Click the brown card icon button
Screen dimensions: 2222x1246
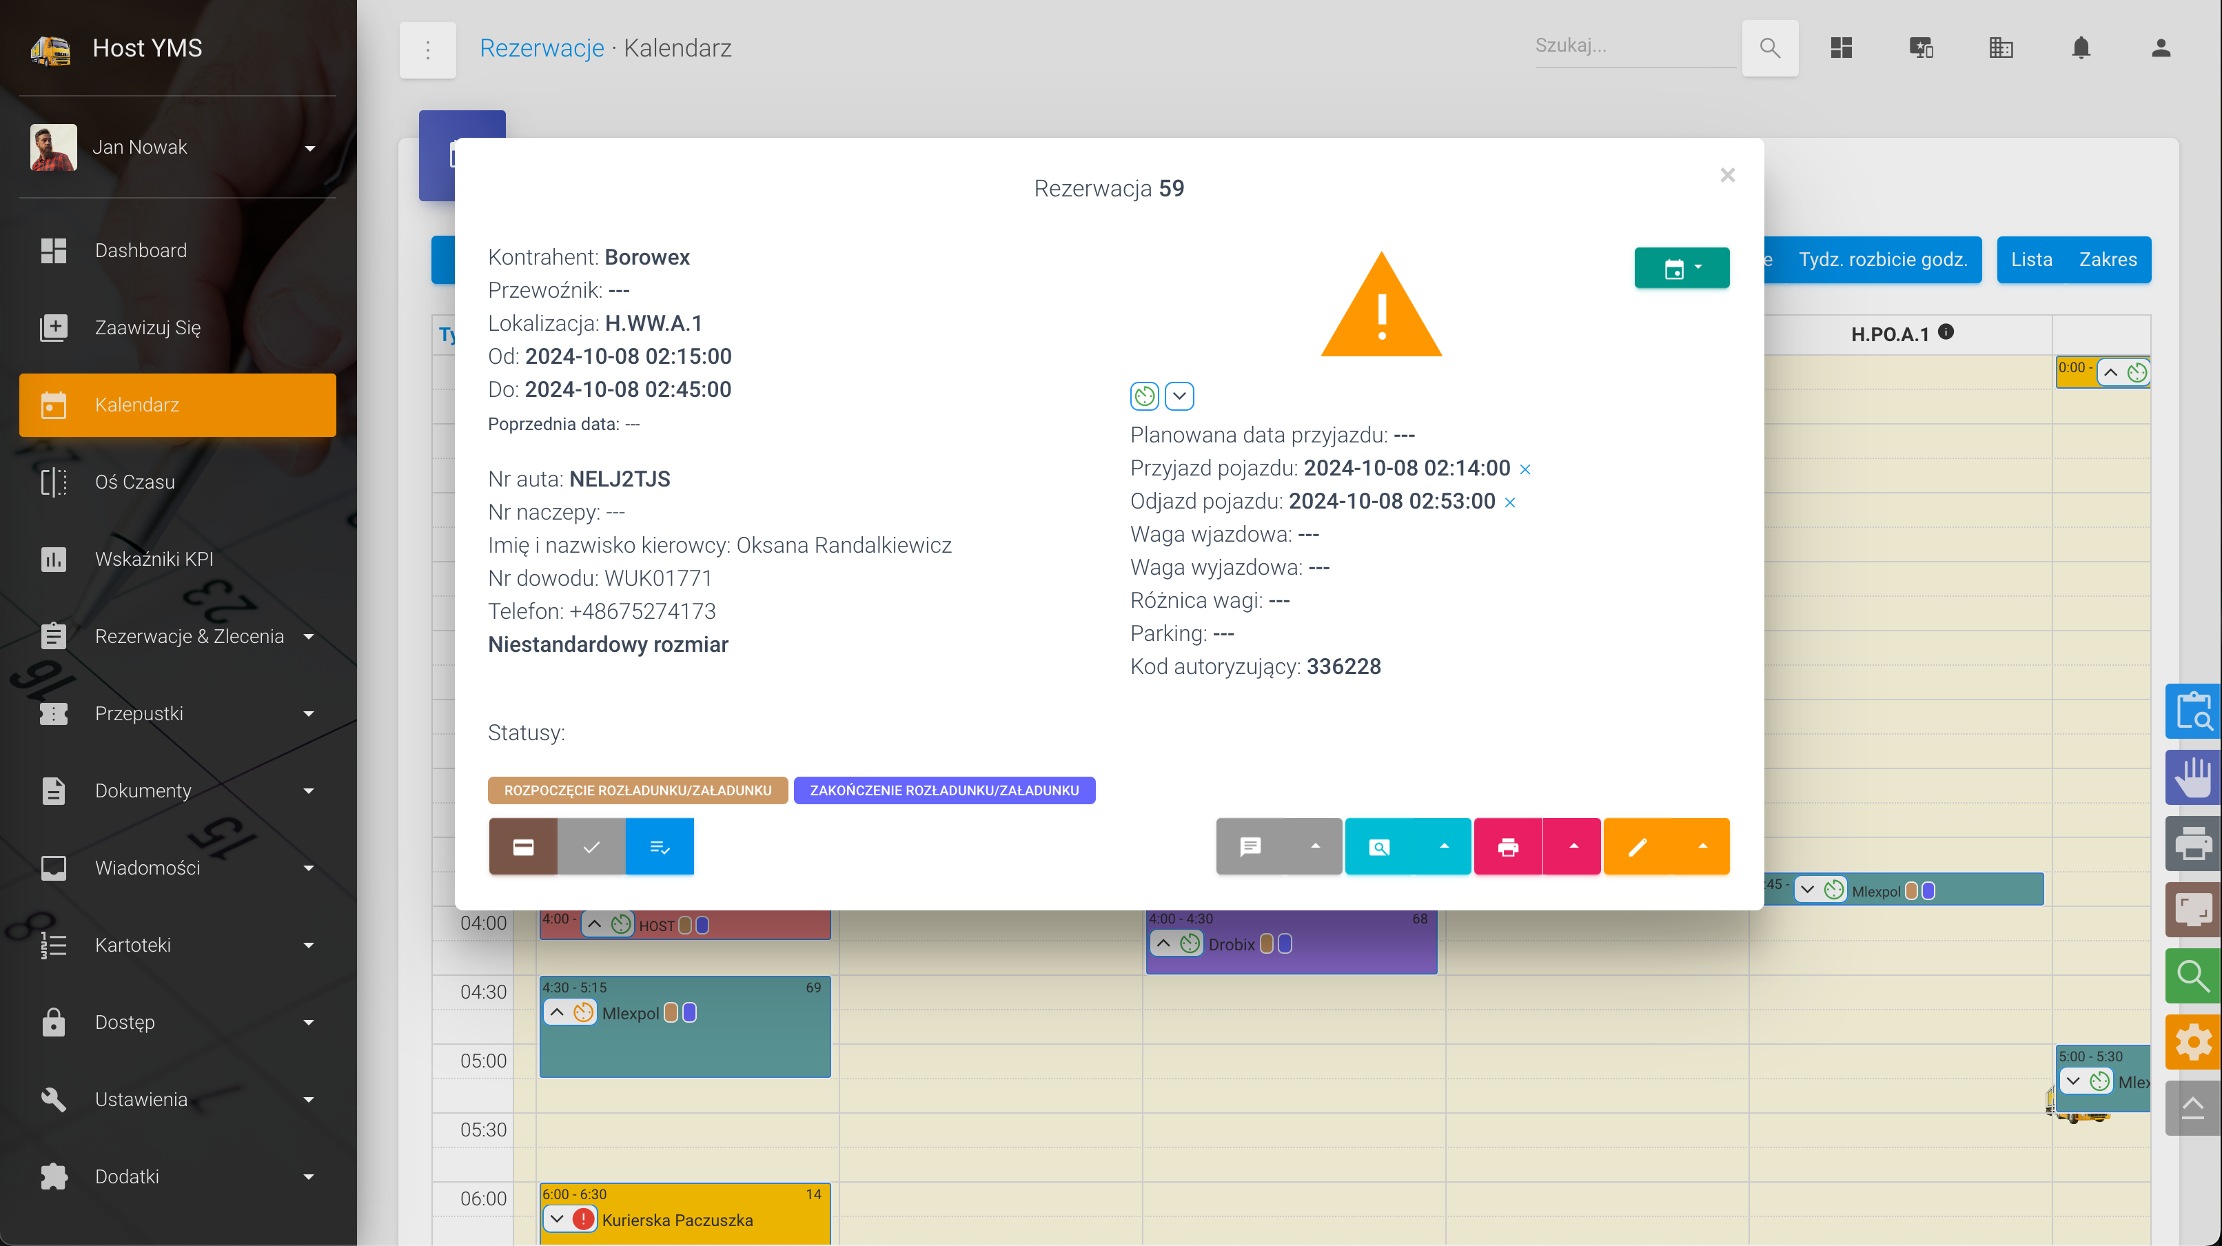(x=522, y=847)
